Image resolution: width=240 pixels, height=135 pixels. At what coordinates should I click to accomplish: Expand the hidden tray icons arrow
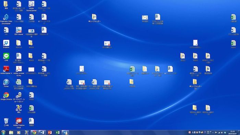point(213,133)
